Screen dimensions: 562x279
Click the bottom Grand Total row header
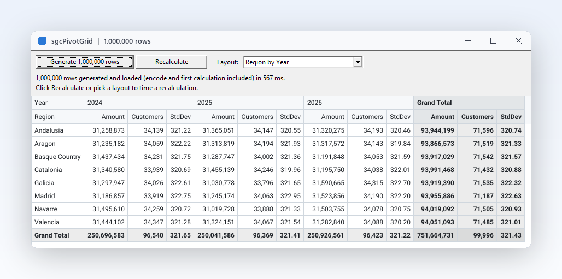pos(58,235)
